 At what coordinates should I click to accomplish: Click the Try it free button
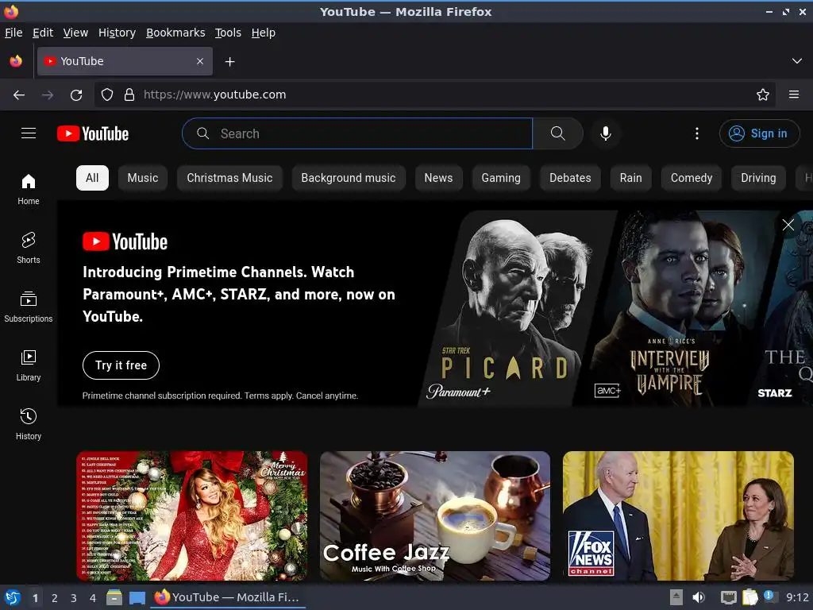click(x=121, y=365)
